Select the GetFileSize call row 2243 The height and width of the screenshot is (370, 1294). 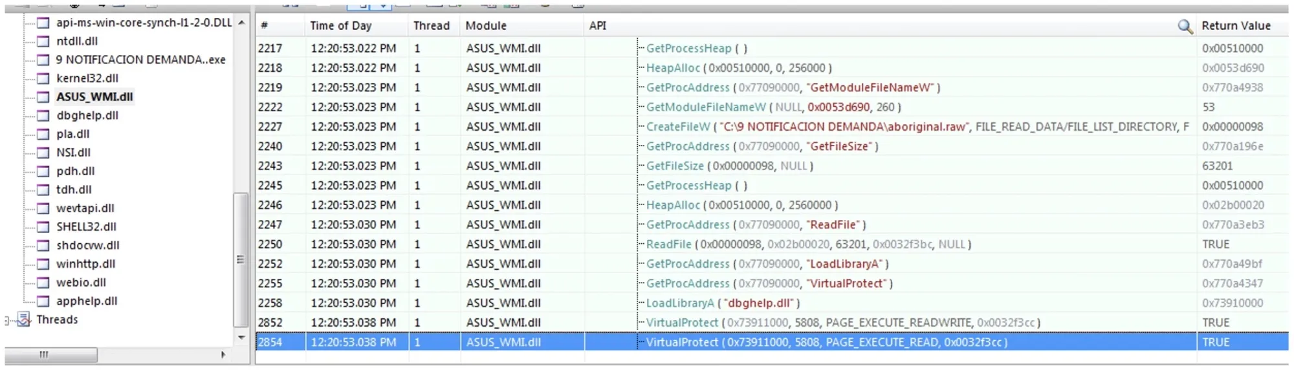(772, 166)
